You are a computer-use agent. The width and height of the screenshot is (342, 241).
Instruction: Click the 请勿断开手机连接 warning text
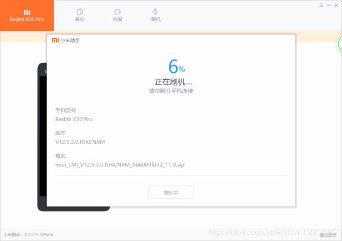(171, 91)
